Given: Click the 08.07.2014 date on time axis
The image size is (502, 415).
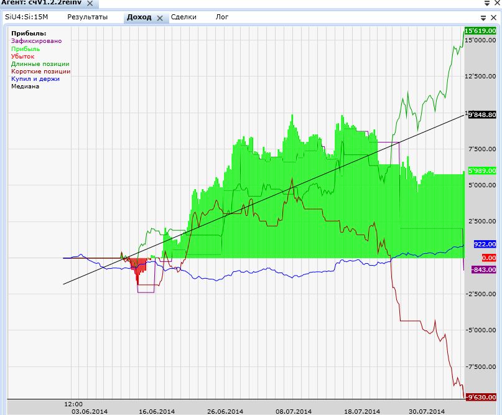Looking at the screenshot, I should 294,411.
